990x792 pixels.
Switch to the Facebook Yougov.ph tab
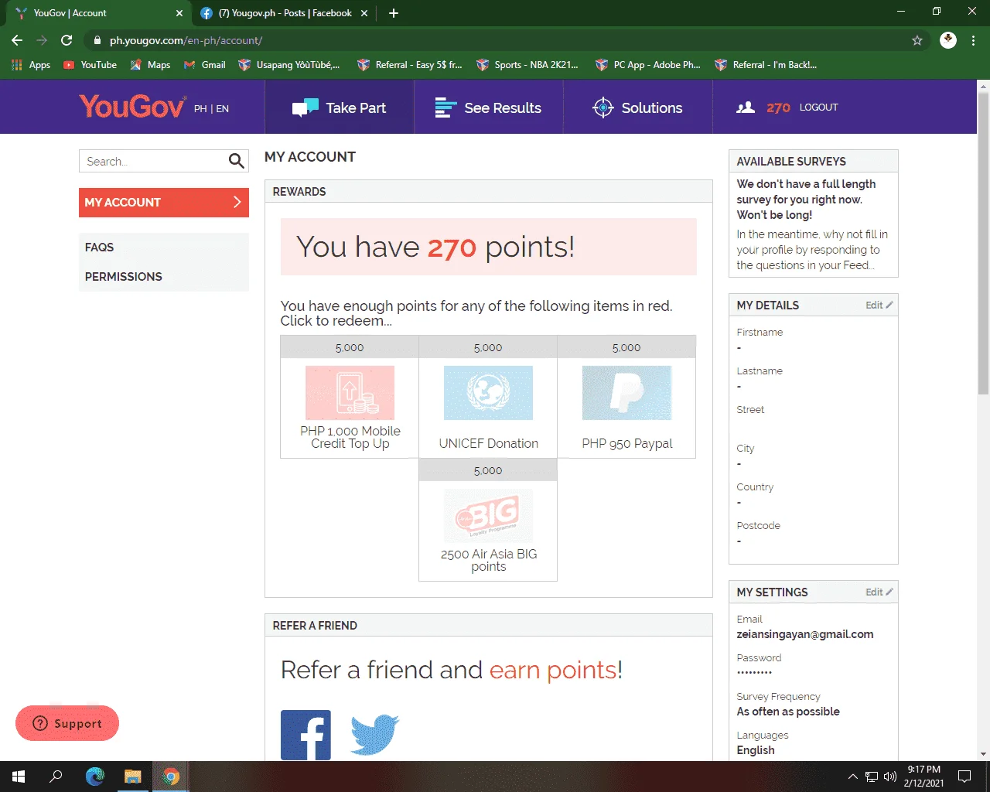pyautogui.click(x=285, y=13)
